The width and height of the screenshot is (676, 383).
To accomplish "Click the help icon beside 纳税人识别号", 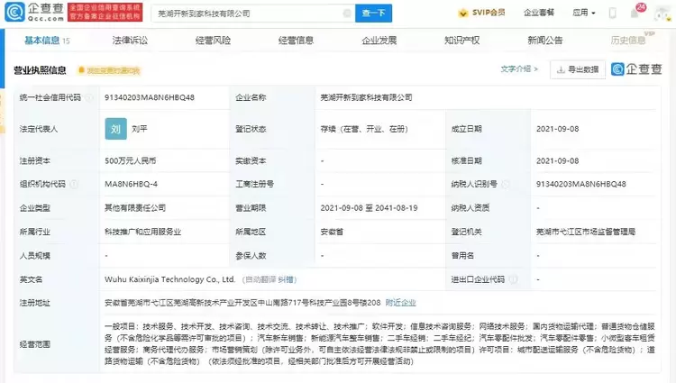I will pos(506,184).
